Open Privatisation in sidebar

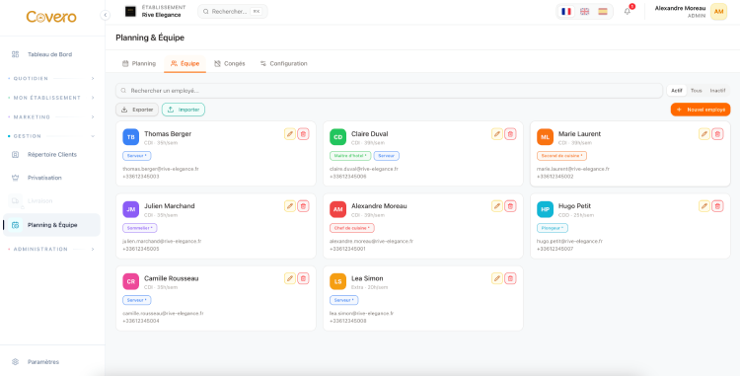[x=51, y=178]
